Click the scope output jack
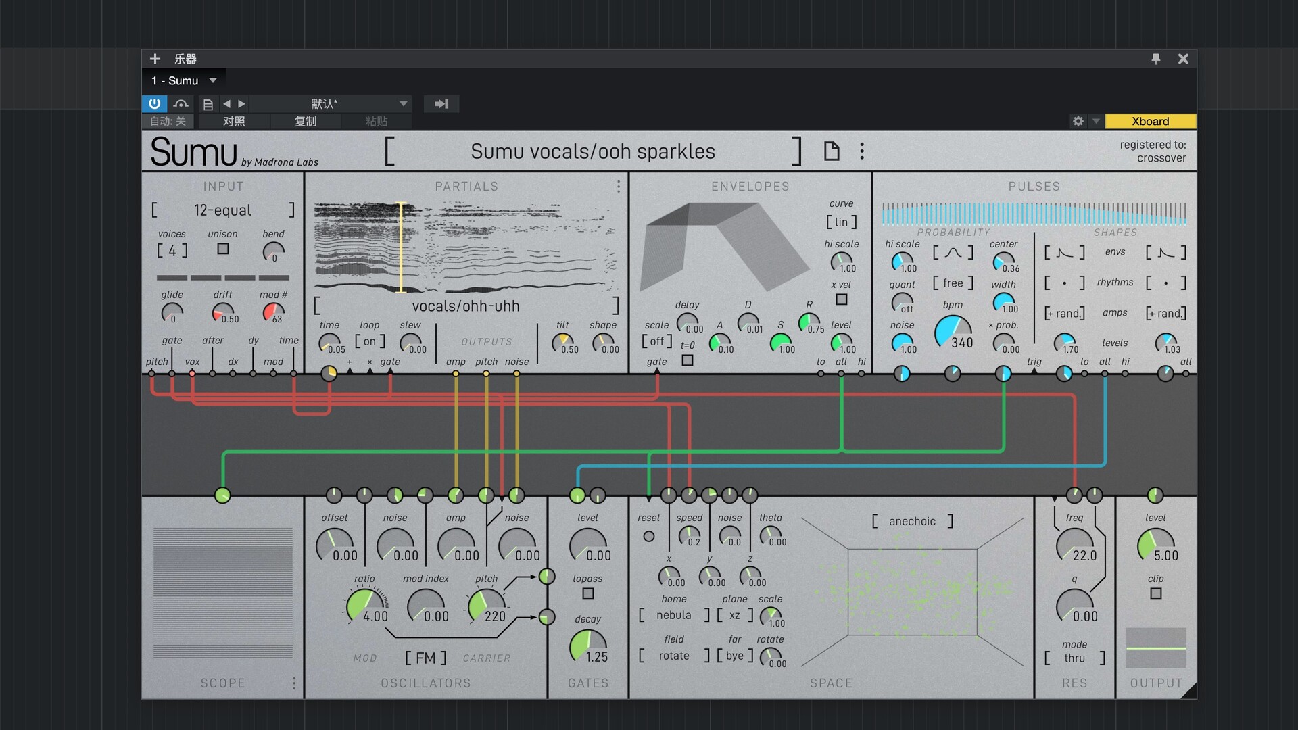Image resolution: width=1298 pixels, height=730 pixels. pyautogui.click(x=222, y=495)
